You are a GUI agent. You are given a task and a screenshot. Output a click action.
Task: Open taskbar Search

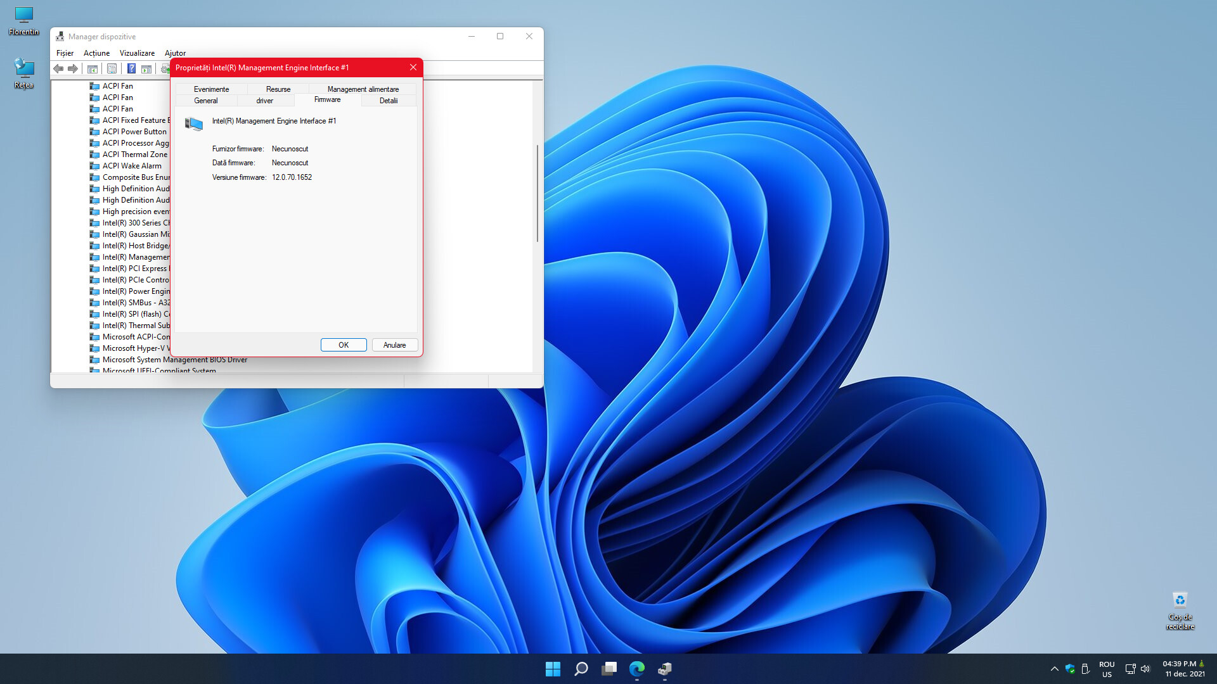581,669
